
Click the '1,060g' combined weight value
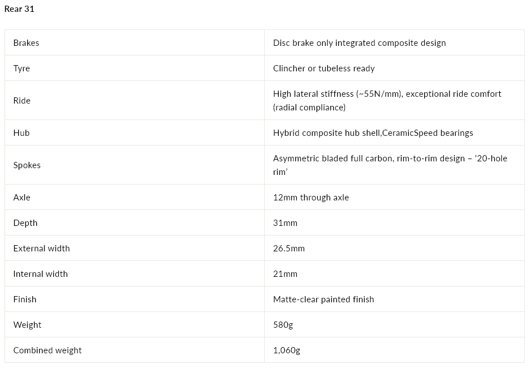[286, 350]
